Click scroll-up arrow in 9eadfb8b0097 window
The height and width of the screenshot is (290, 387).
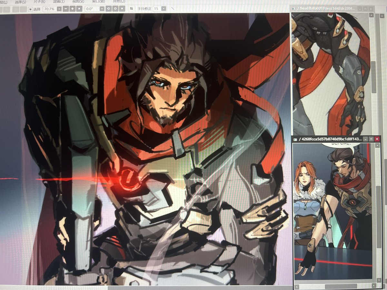coord(371,15)
